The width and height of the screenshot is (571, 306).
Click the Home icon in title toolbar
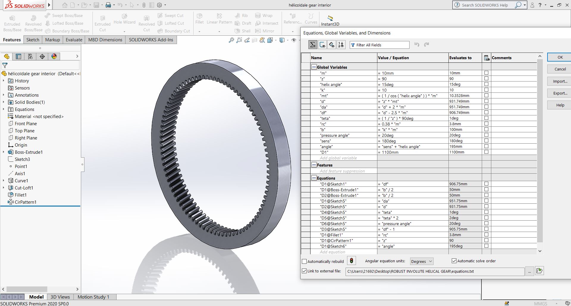[65, 5]
